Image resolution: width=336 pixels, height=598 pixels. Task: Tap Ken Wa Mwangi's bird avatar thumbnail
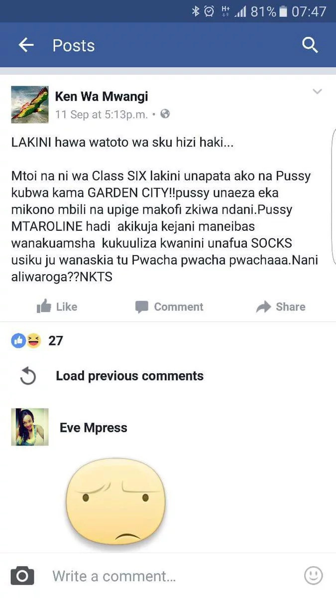click(30, 104)
